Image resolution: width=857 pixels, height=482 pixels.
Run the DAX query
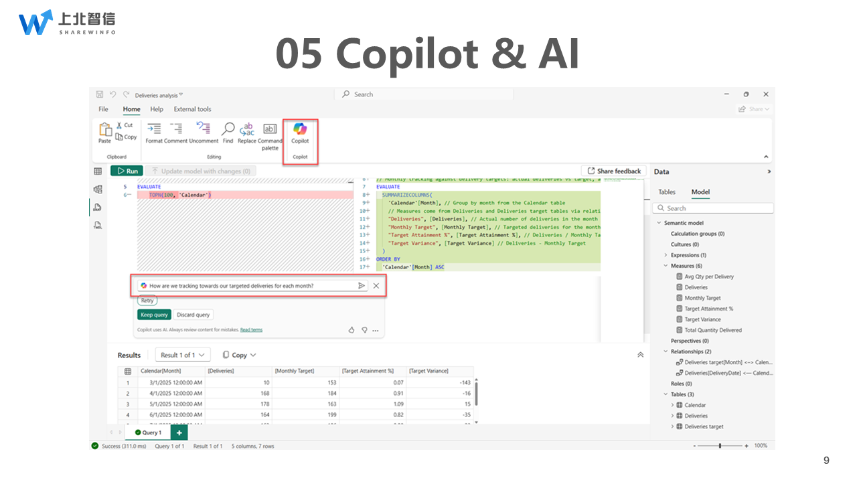(127, 171)
